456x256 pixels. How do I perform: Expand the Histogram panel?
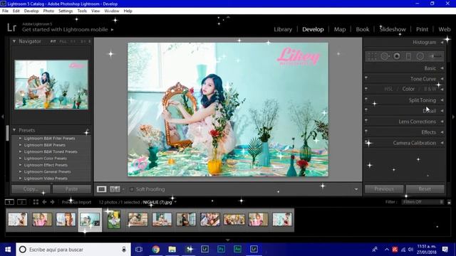tap(442, 43)
